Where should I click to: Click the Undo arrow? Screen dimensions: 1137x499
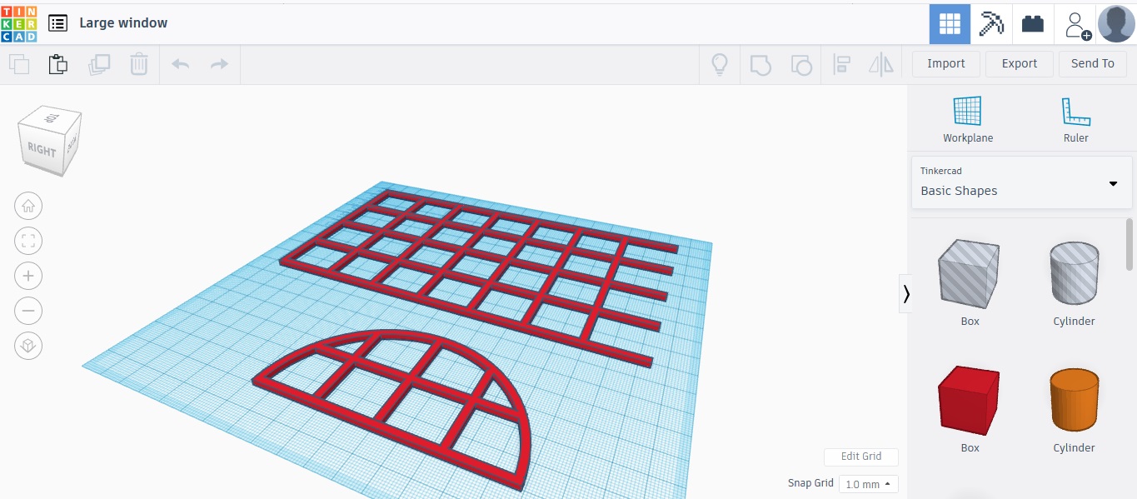pos(180,64)
